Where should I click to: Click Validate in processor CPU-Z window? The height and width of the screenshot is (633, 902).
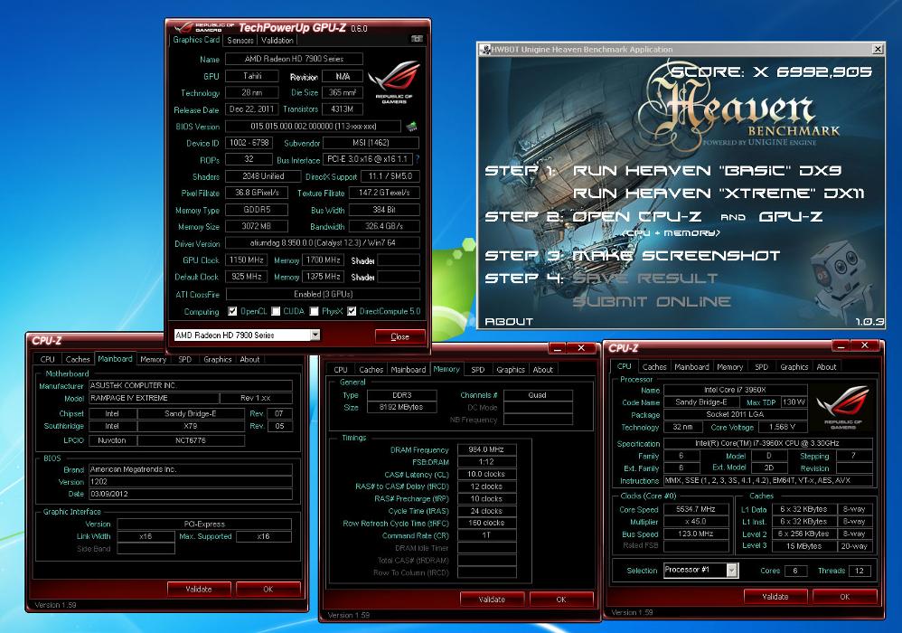[775, 596]
